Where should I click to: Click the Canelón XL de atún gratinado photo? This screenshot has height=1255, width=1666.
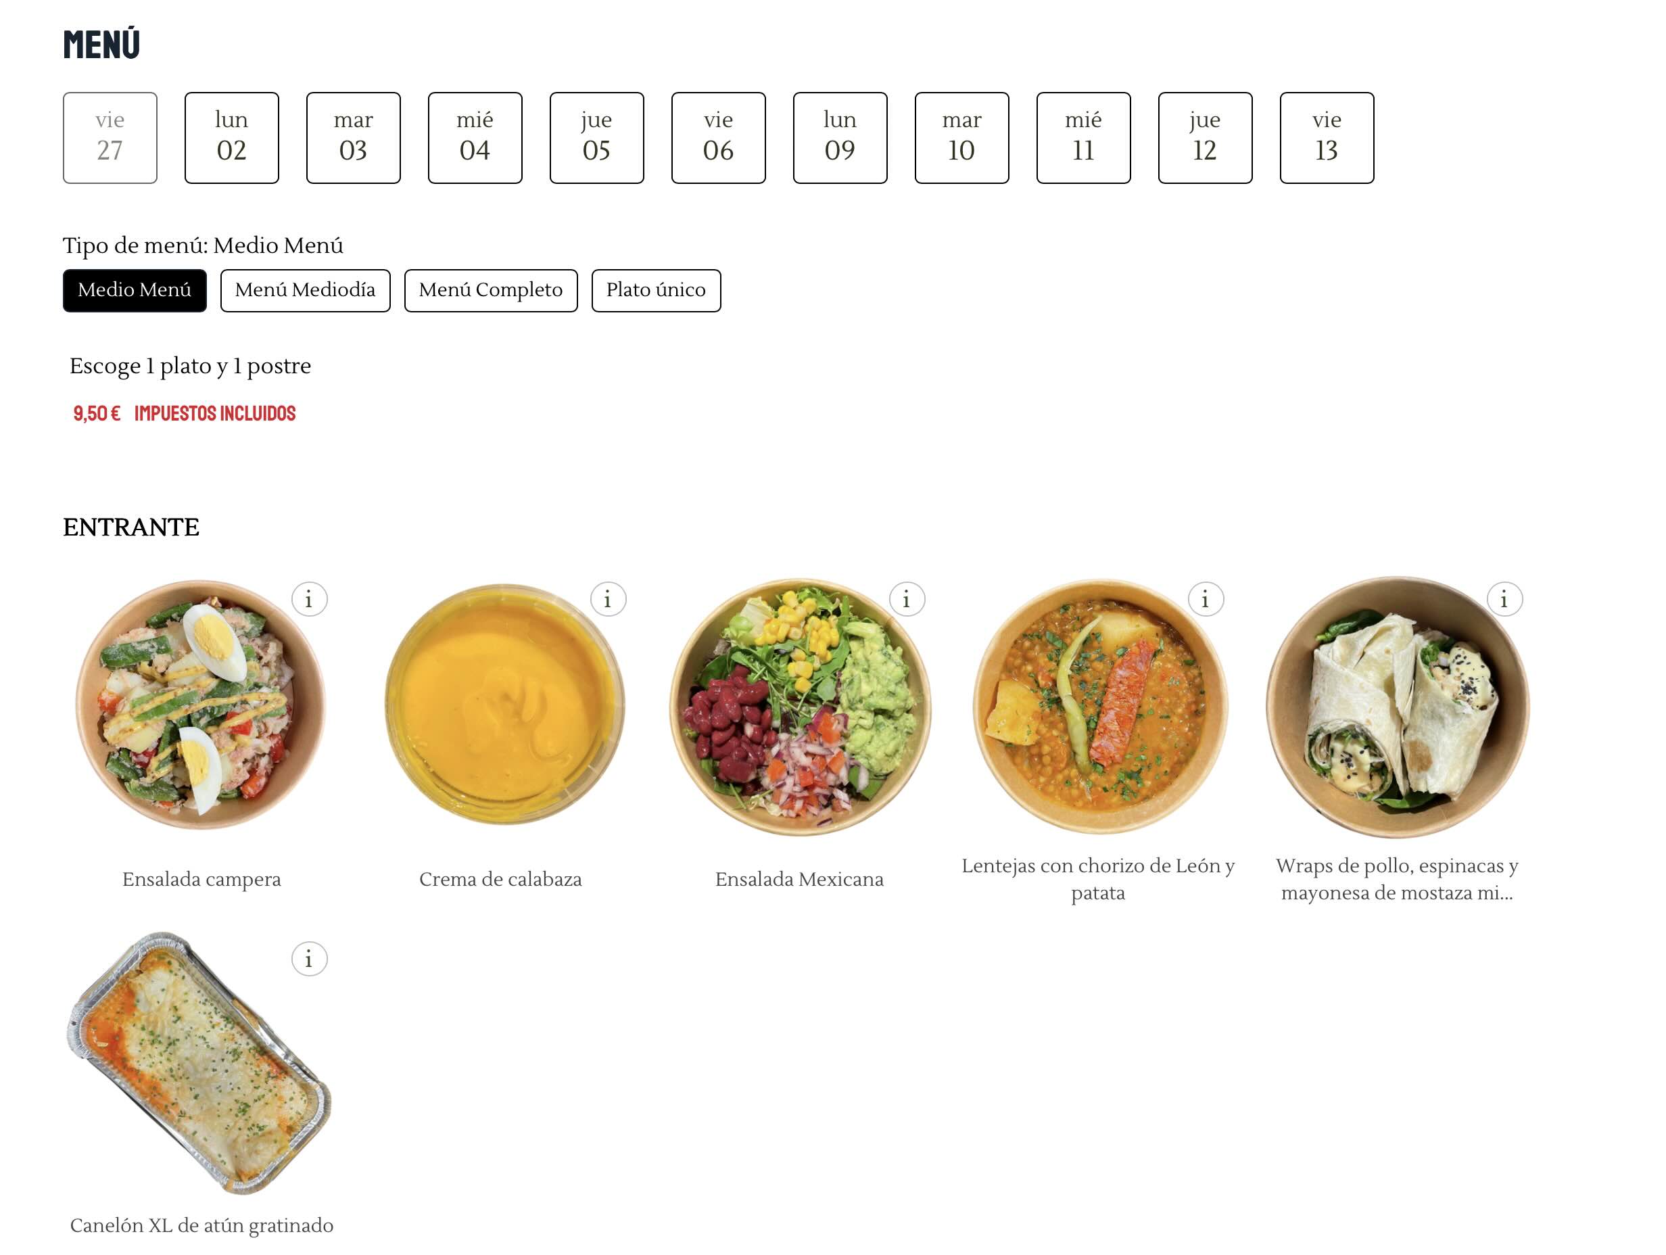click(200, 1062)
